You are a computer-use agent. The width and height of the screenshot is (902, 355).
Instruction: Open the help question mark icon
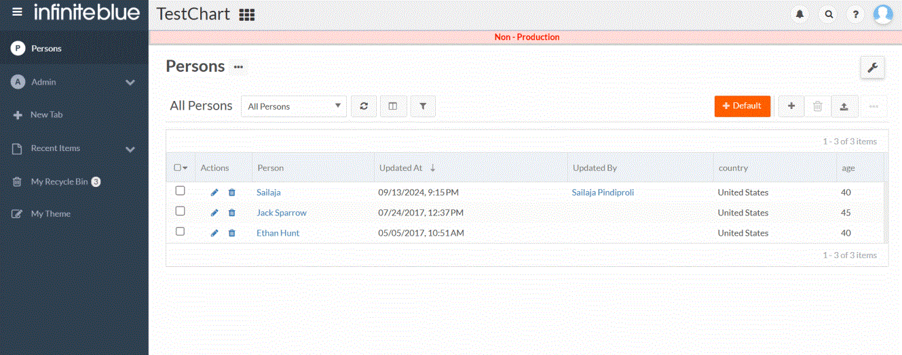pos(856,14)
